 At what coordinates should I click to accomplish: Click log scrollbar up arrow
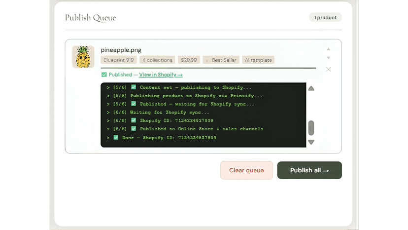click(x=311, y=88)
